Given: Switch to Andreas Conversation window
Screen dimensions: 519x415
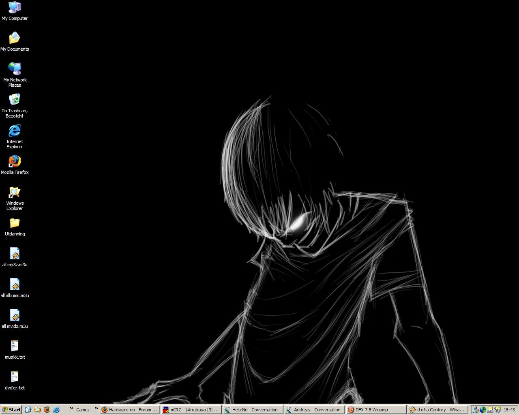Looking at the screenshot, I should (314, 410).
